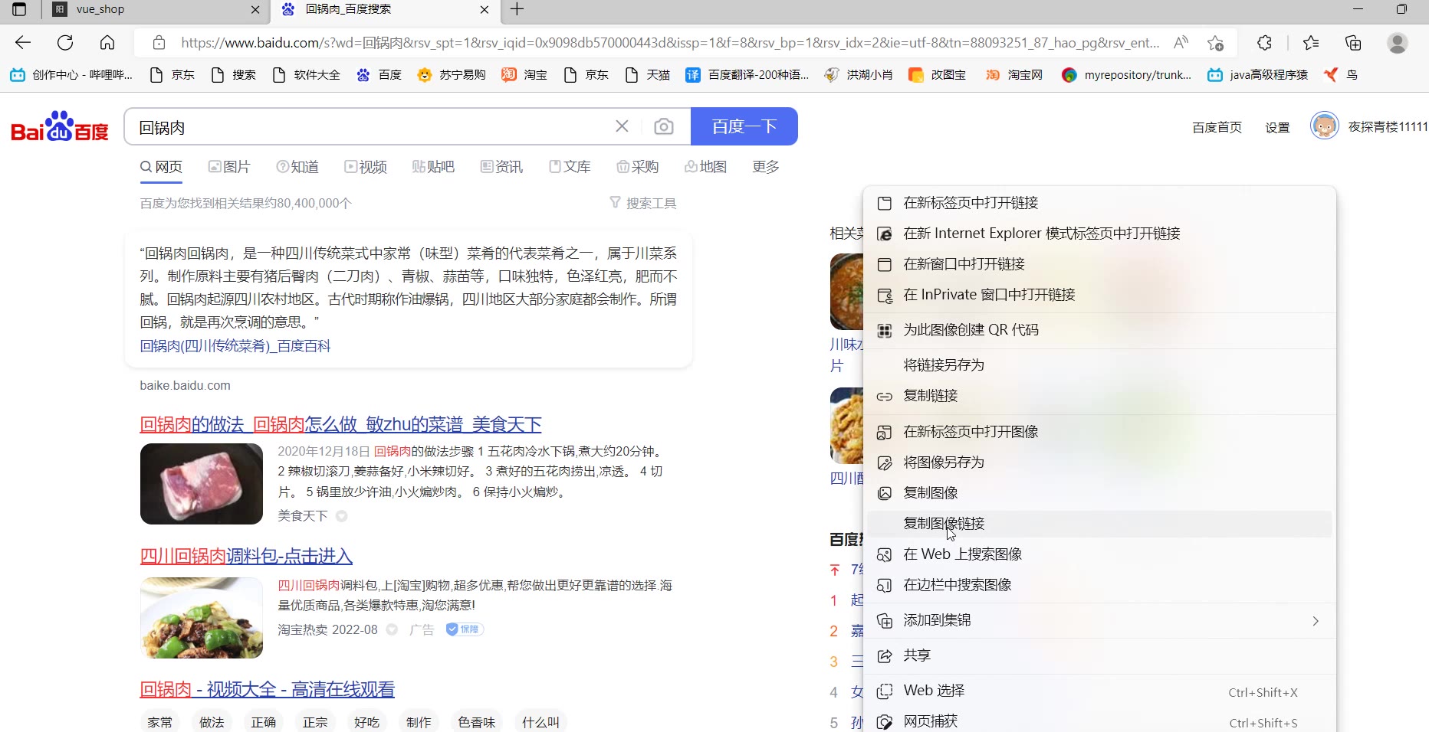
Task: Open the camera image search
Action: click(664, 126)
